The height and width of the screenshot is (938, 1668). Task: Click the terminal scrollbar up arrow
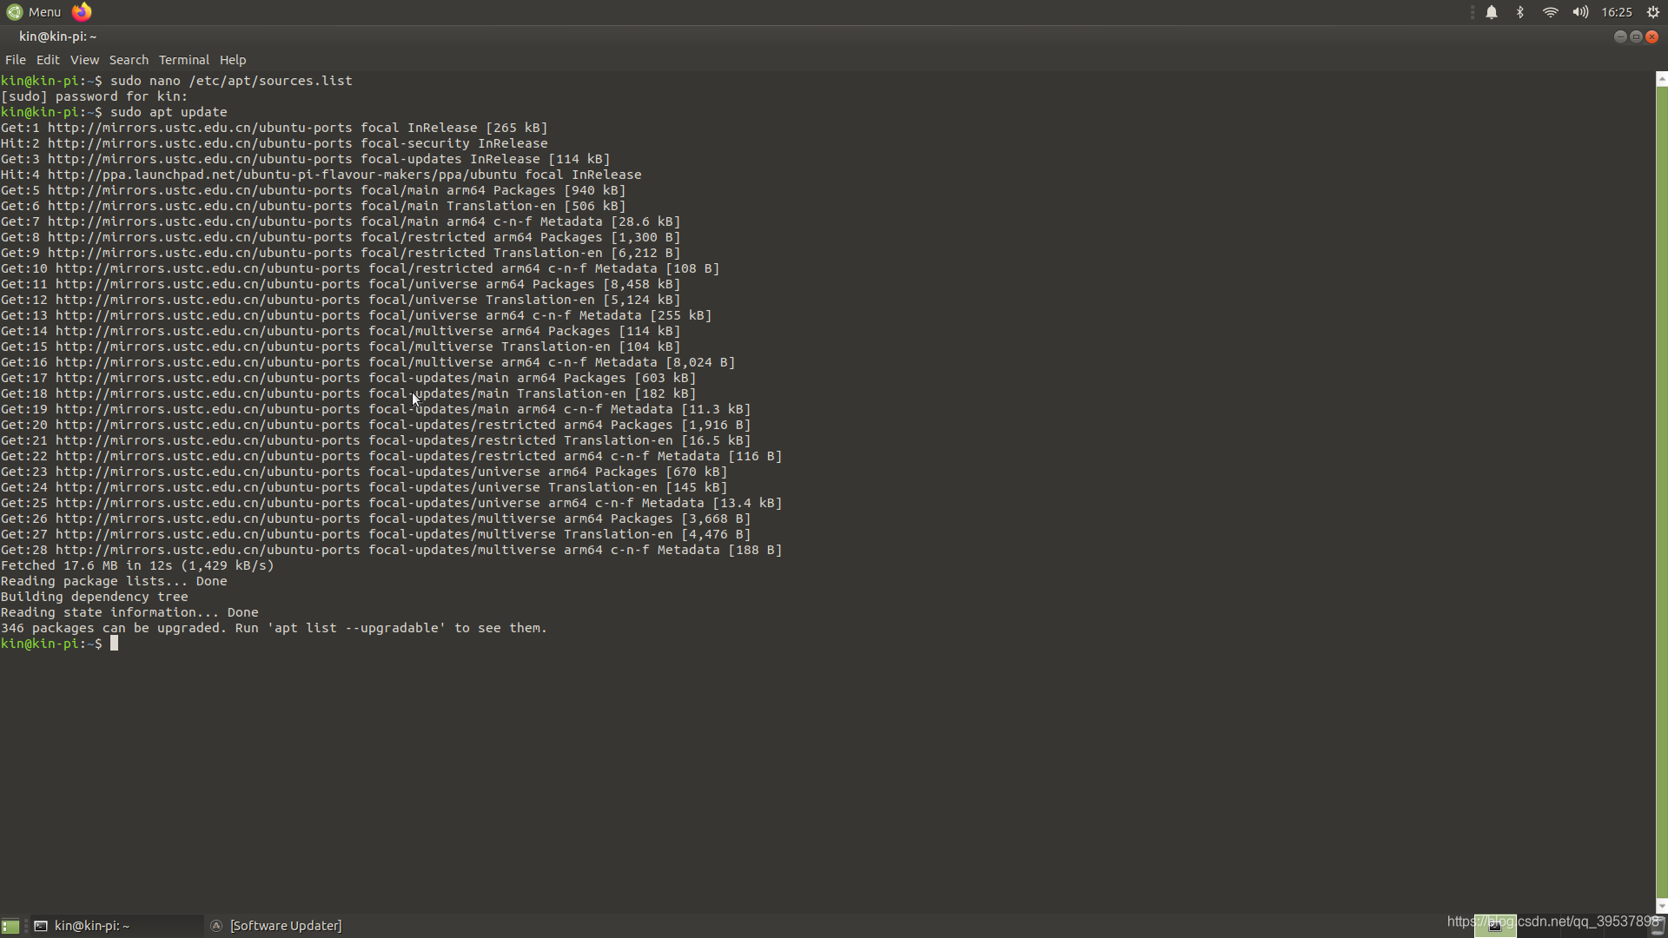(1661, 78)
